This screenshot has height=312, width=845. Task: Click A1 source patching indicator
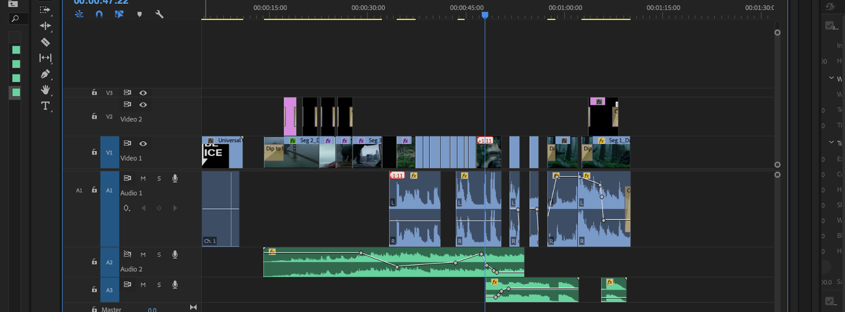[79, 190]
